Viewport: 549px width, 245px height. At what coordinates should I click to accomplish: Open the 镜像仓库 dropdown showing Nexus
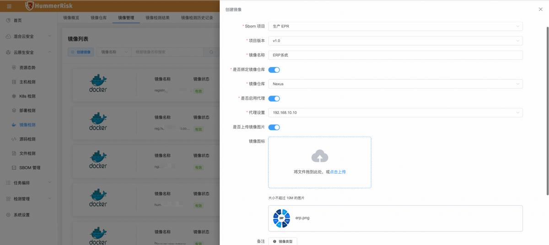coord(395,84)
